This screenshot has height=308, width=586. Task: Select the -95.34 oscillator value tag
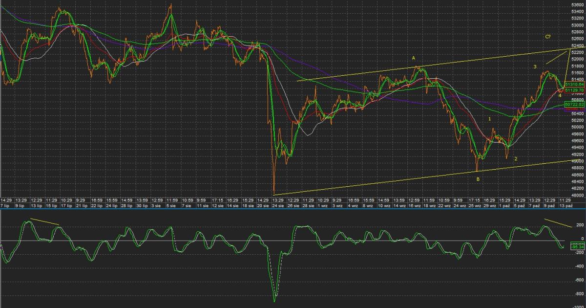point(578,246)
